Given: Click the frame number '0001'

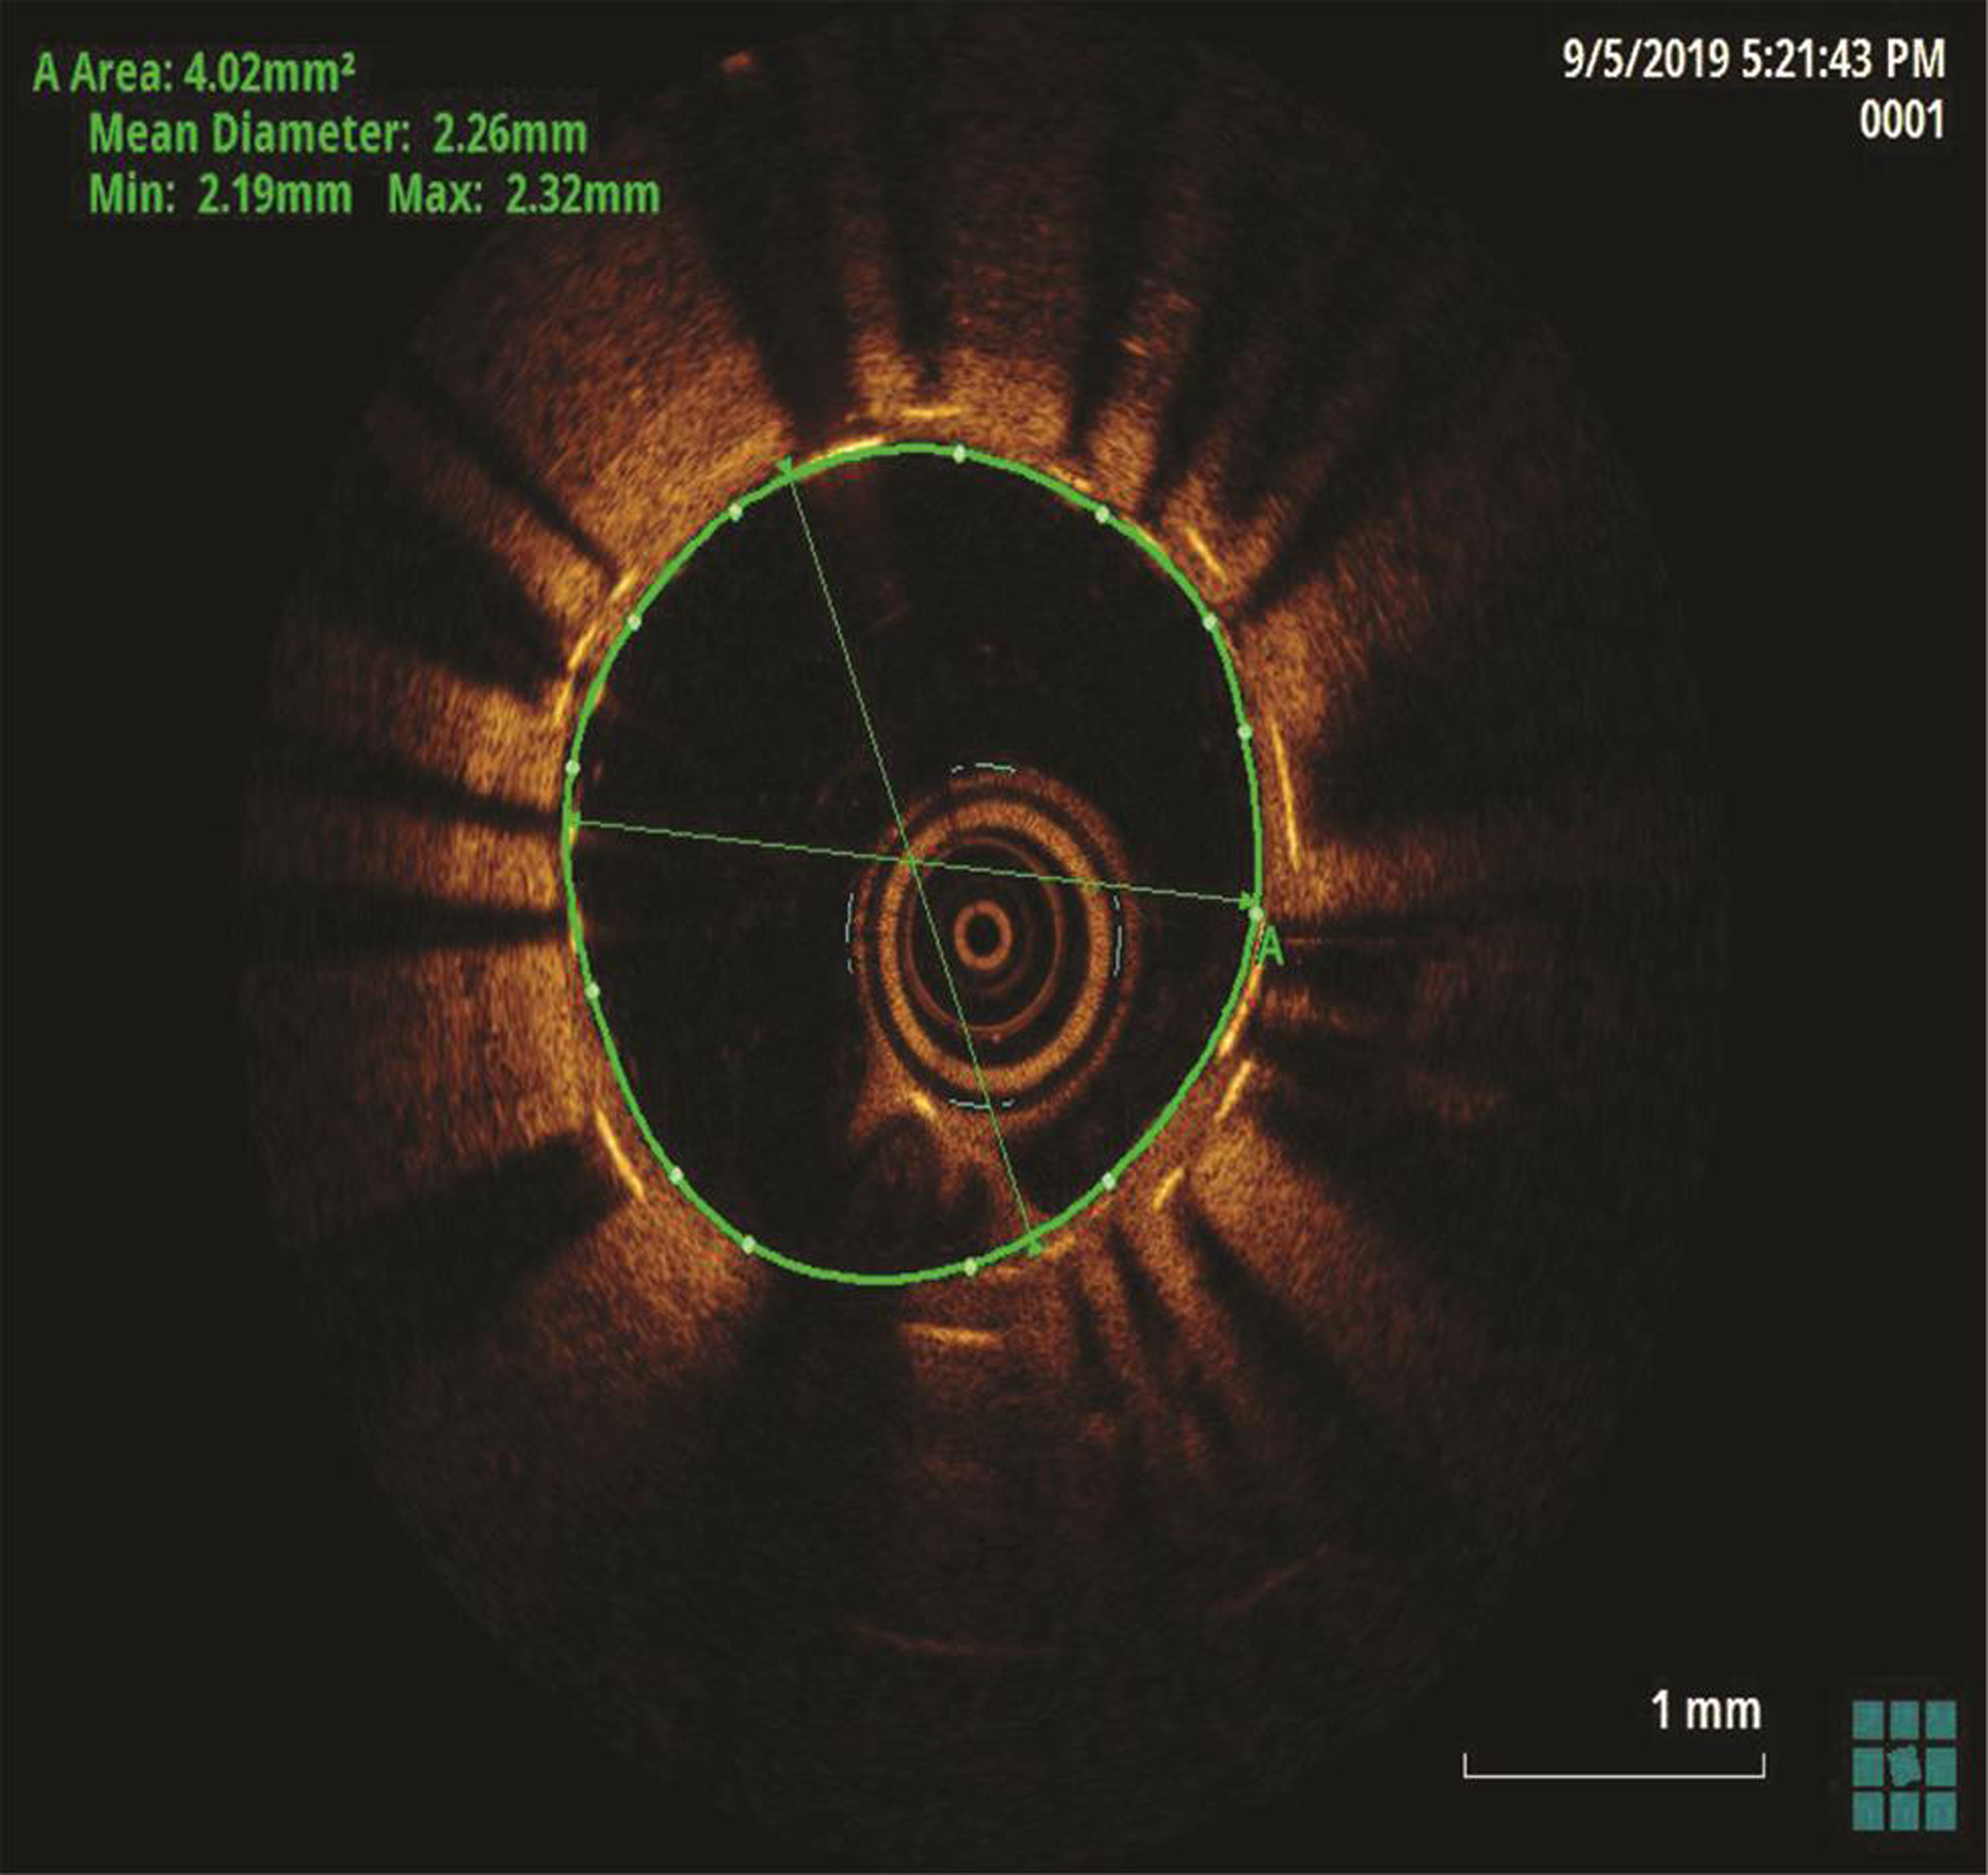Looking at the screenshot, I should tap(1902, 120).
